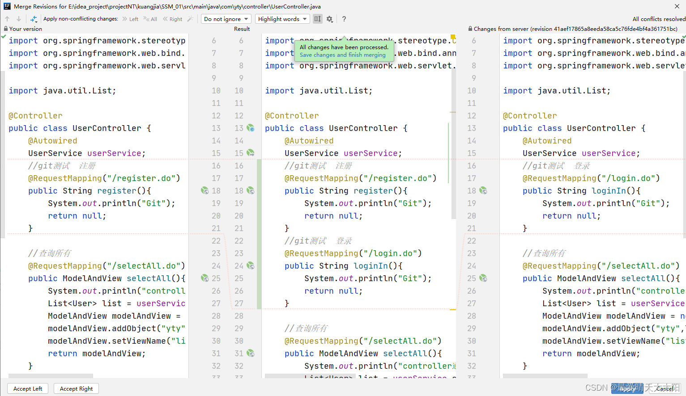Open the compare contents arrows menu
Image resolution: width=686 pixels, height=396 pixels.
34,19
